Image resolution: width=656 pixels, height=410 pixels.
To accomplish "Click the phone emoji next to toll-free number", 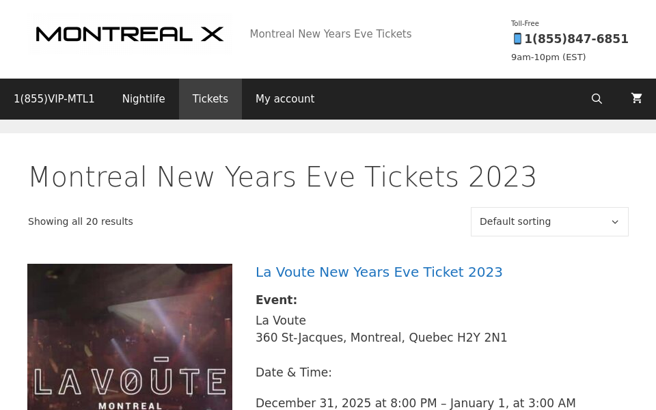I will tap(518, 39).
